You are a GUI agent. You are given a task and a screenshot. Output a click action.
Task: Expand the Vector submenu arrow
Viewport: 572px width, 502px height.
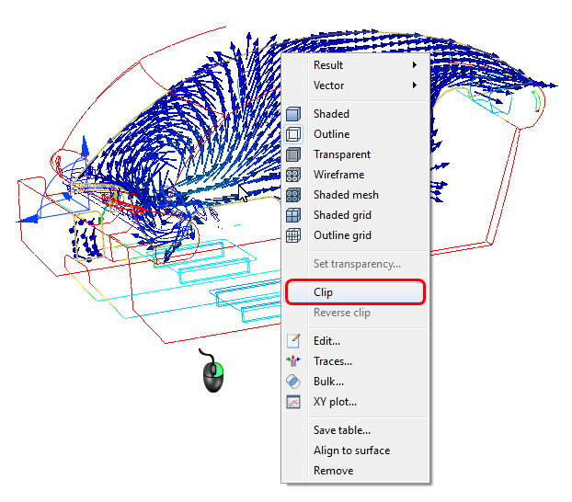coord(415,85)
